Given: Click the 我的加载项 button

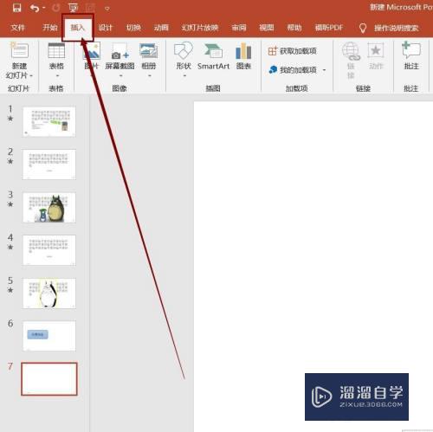Looking at the screenshot, I should (x=293, y=70).
